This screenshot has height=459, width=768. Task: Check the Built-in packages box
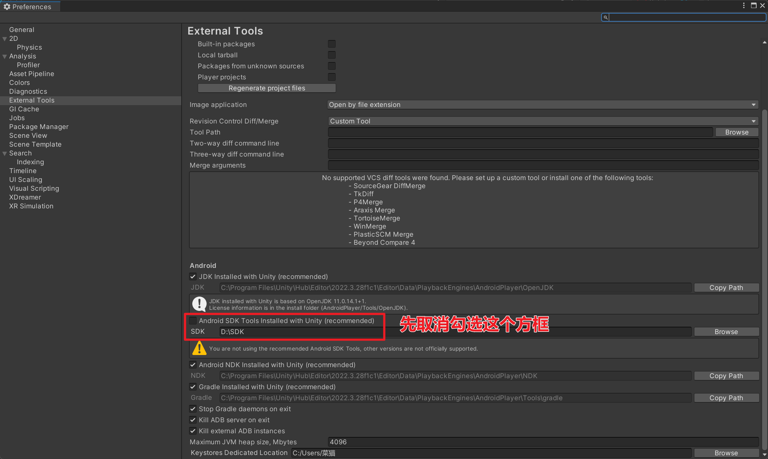332,44
